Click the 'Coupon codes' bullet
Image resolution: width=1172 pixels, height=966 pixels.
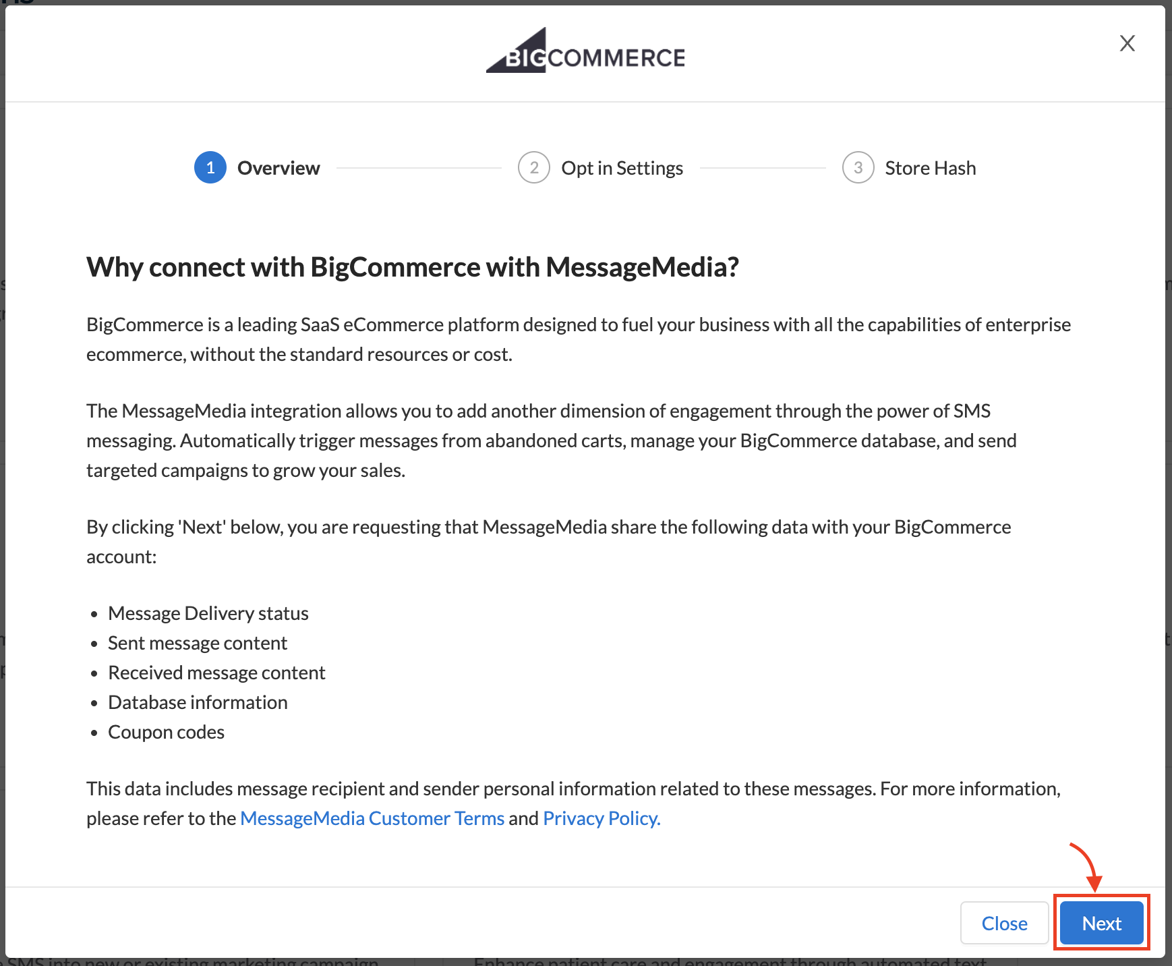[x=166, y=732]
